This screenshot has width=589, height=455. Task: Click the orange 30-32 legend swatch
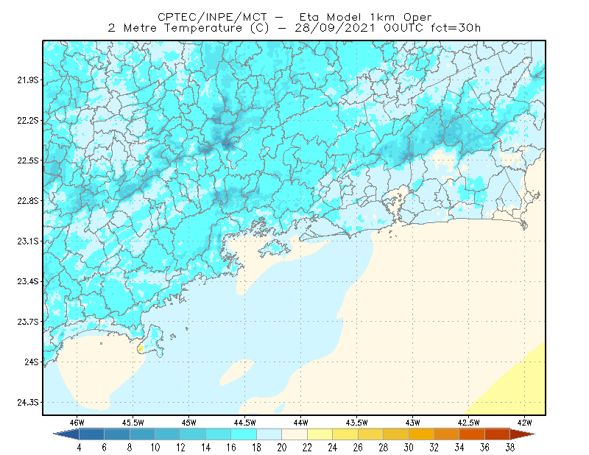421,434
